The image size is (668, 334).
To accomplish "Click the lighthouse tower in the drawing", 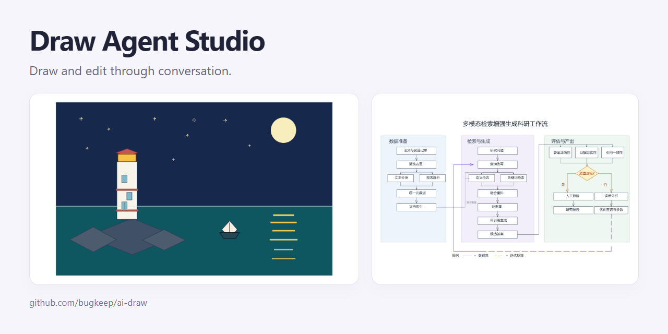I will click(x=127, y=184).
